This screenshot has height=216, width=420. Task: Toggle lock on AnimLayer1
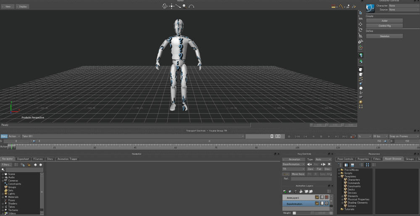(x=317, y=197)
